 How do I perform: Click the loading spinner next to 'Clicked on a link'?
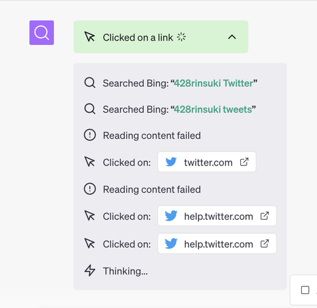point(181,37)
